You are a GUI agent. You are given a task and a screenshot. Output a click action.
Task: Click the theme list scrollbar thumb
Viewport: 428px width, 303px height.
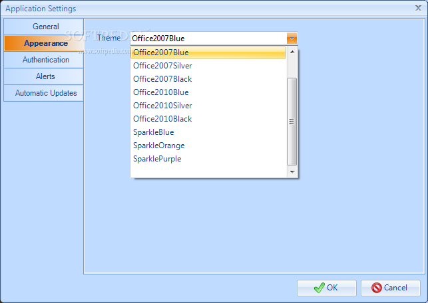pos(292,122)
